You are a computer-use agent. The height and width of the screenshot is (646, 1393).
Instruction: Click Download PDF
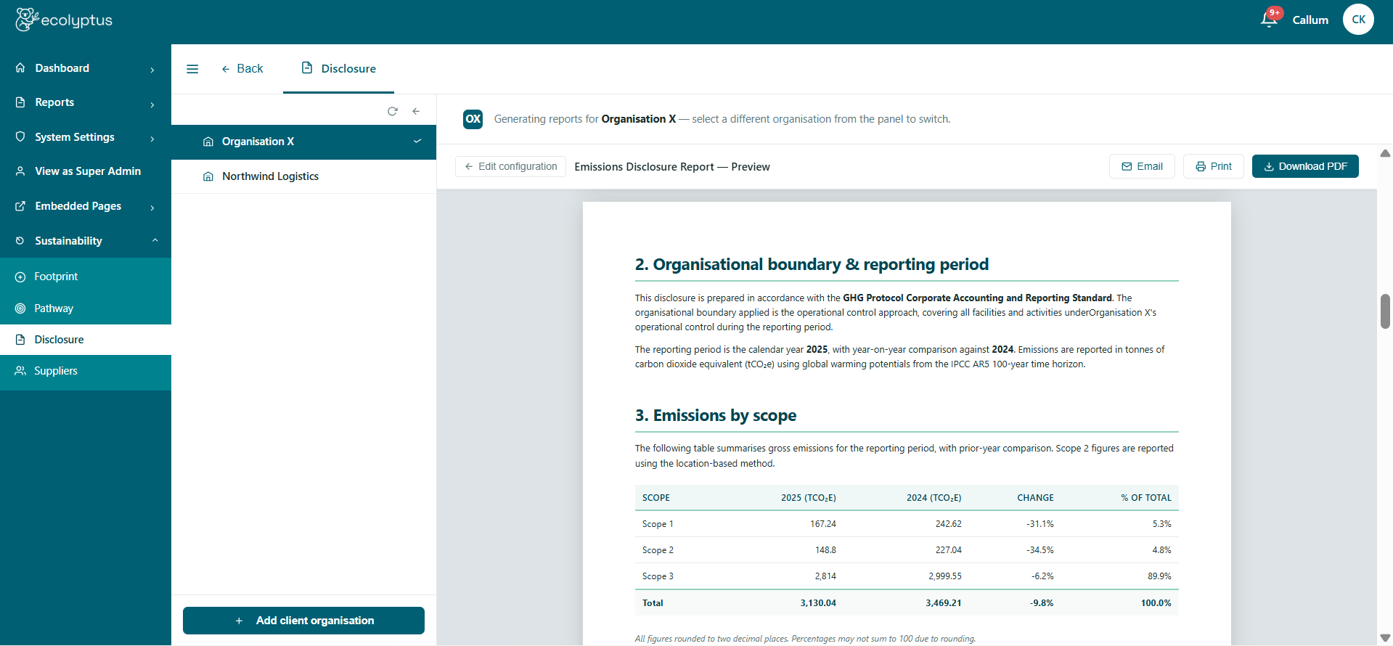[1305, 166]
